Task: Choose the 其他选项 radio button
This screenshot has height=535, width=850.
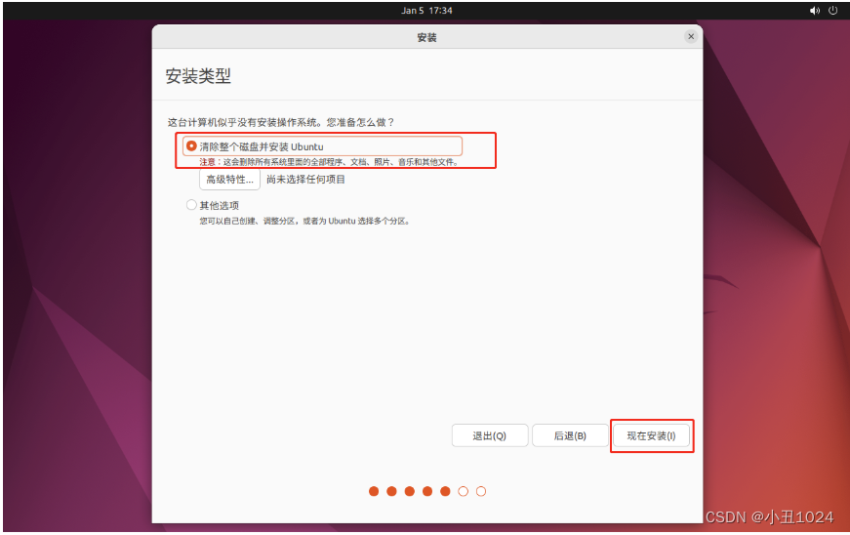Action: pos(191,205)
